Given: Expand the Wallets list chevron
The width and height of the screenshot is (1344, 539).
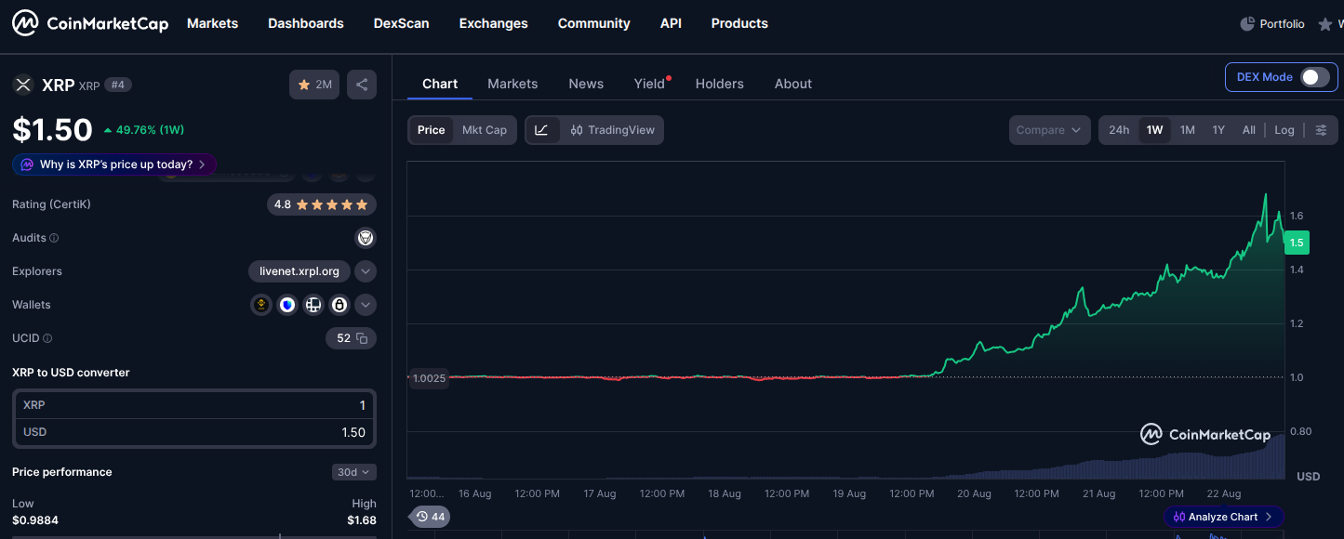Looking at the screenshot, I should click(366, 305).
